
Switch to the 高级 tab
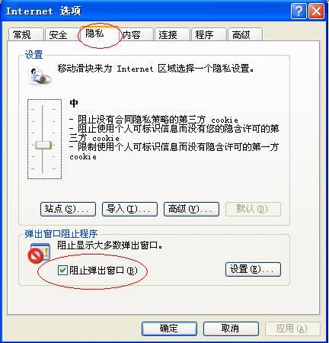[245, 35]
